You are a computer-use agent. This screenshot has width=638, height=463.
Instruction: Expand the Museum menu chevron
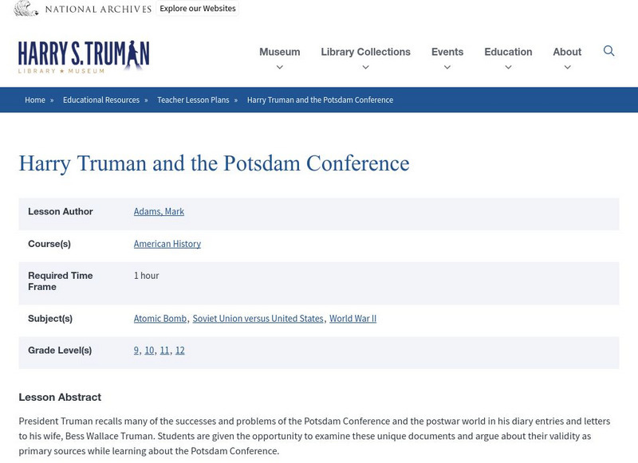pyautogui.click(x=279, y=68)
